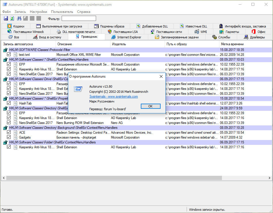The width and height of the screenshot is (273, 213).
Task: Switch to Поставщики LSA tab
Action: [123, 32]
